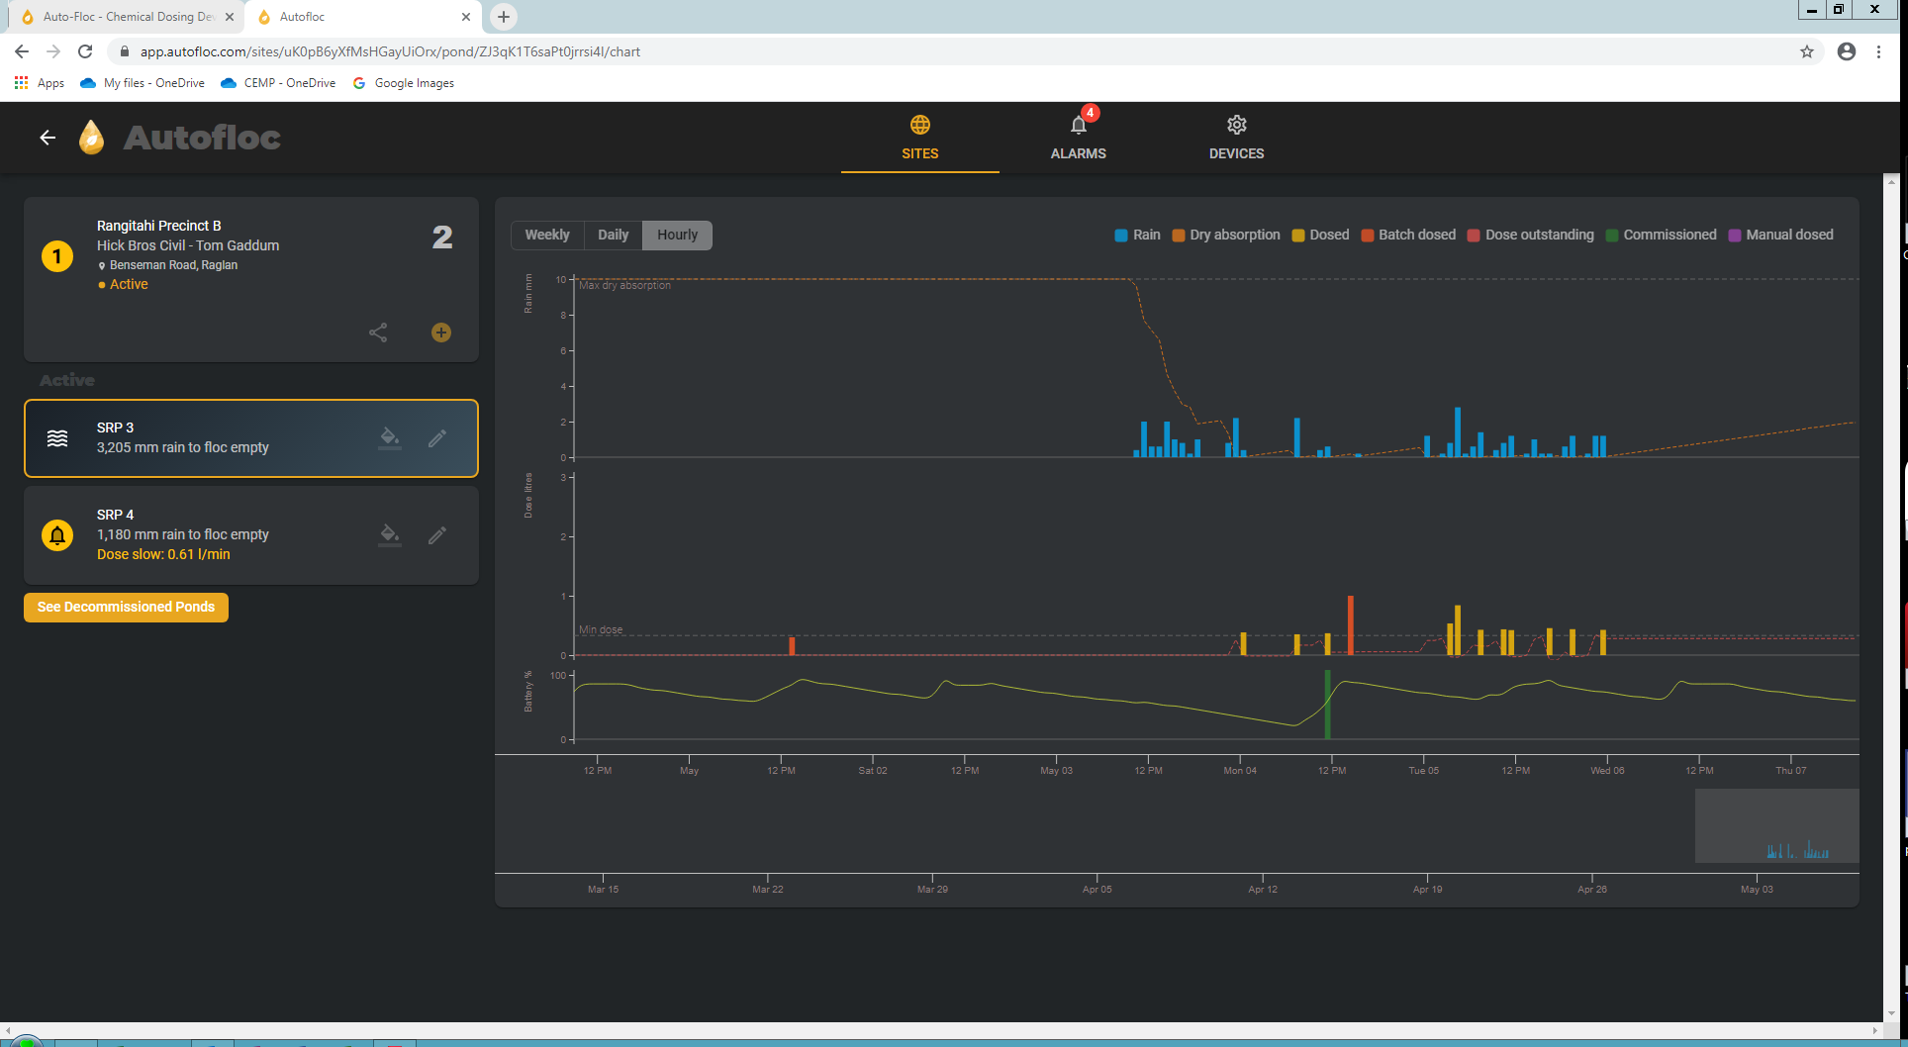Click the SRP 4 alarm bell icon
This screenshot has height=1047, width=1908.
coord(57,535)
